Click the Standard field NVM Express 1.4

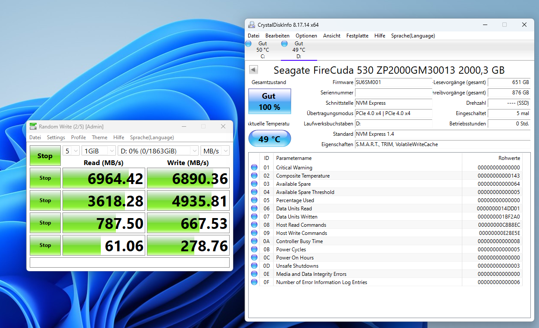(443, 134)
